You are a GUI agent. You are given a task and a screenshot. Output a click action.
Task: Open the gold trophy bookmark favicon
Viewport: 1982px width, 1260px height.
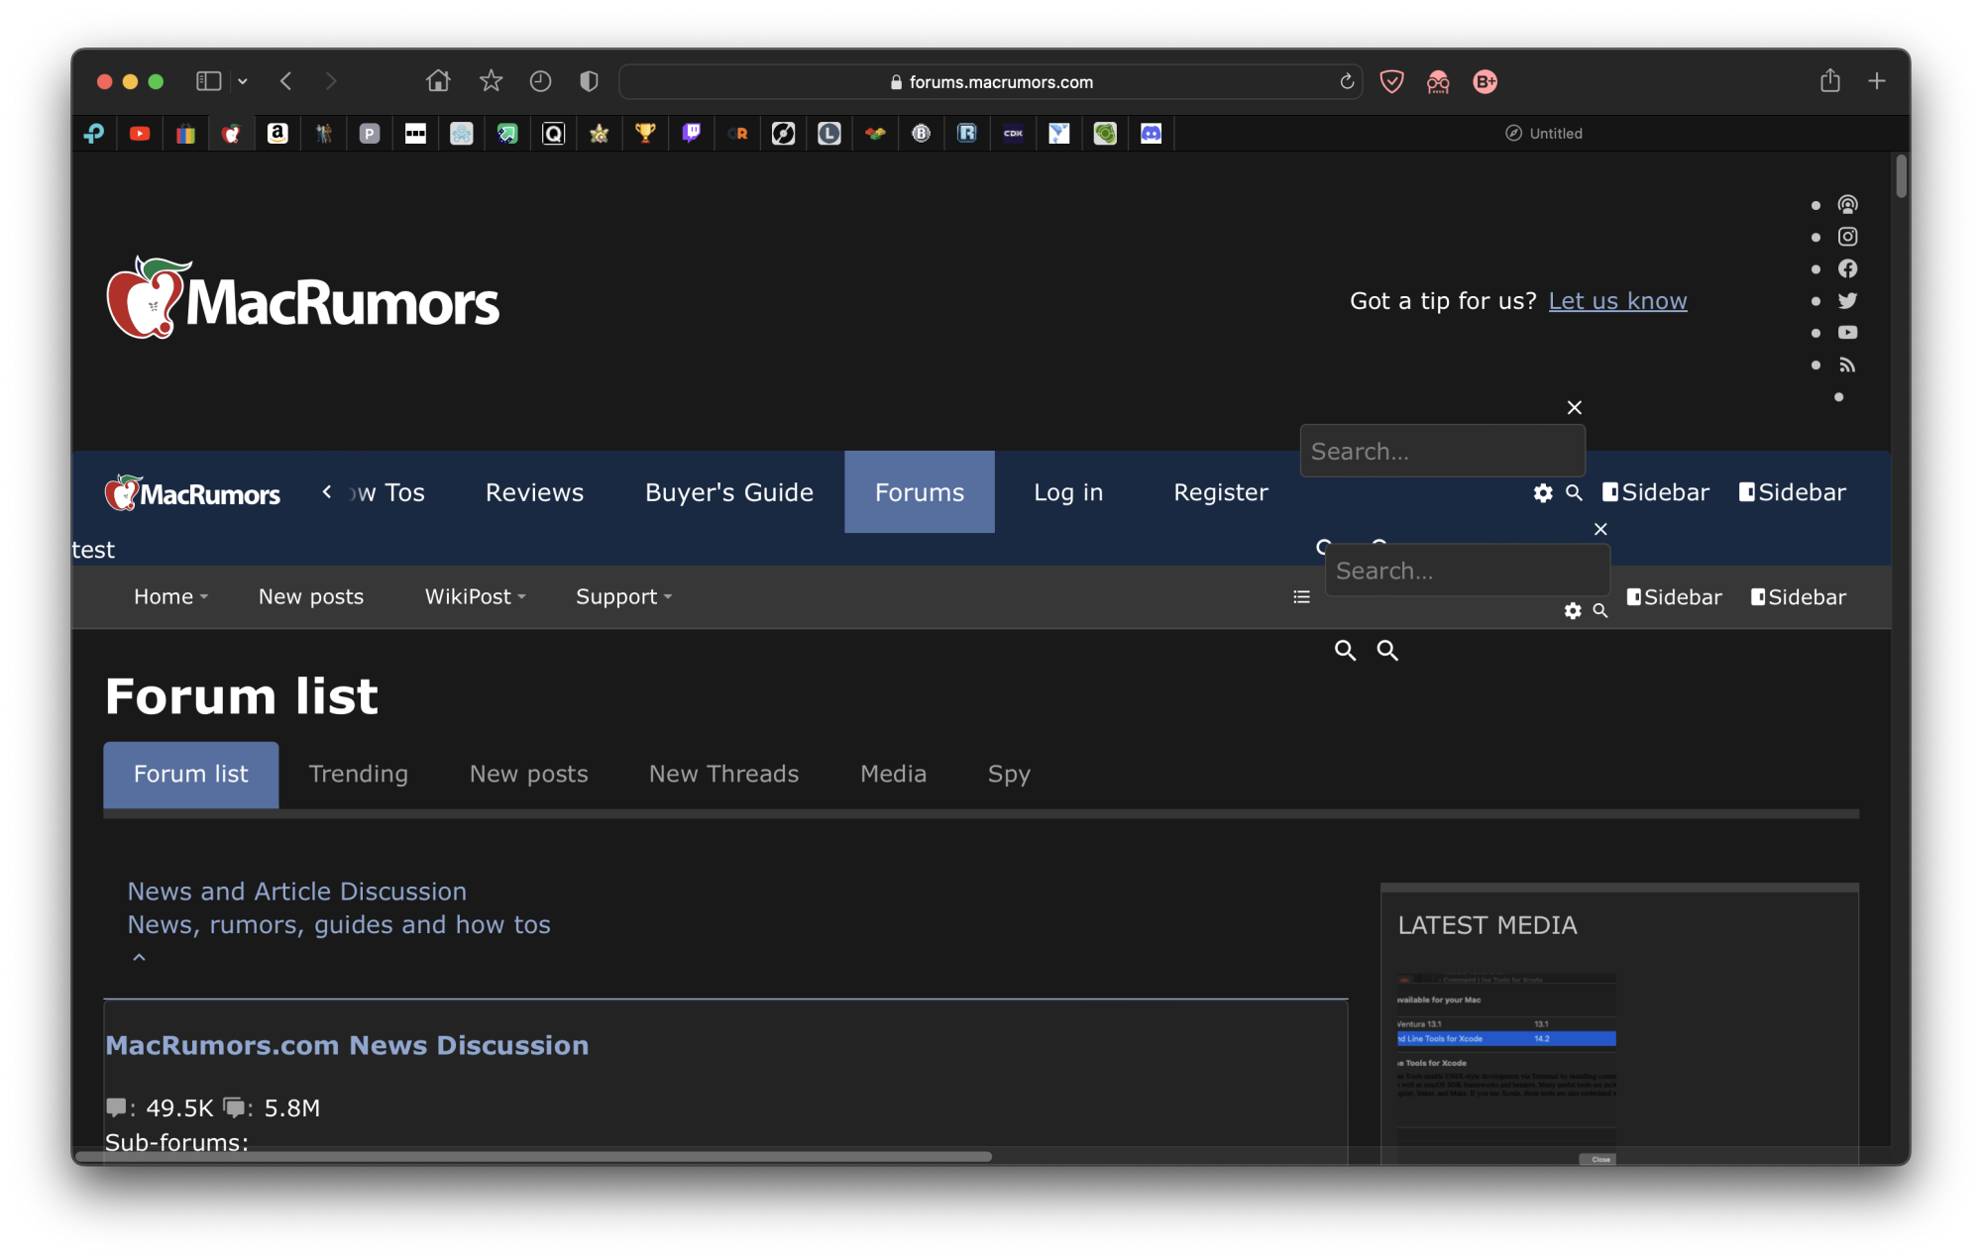point(645,134)
